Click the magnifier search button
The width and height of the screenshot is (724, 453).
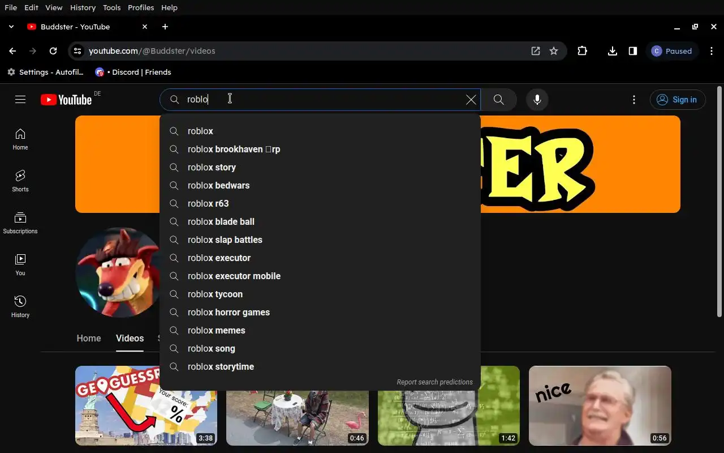498,100
